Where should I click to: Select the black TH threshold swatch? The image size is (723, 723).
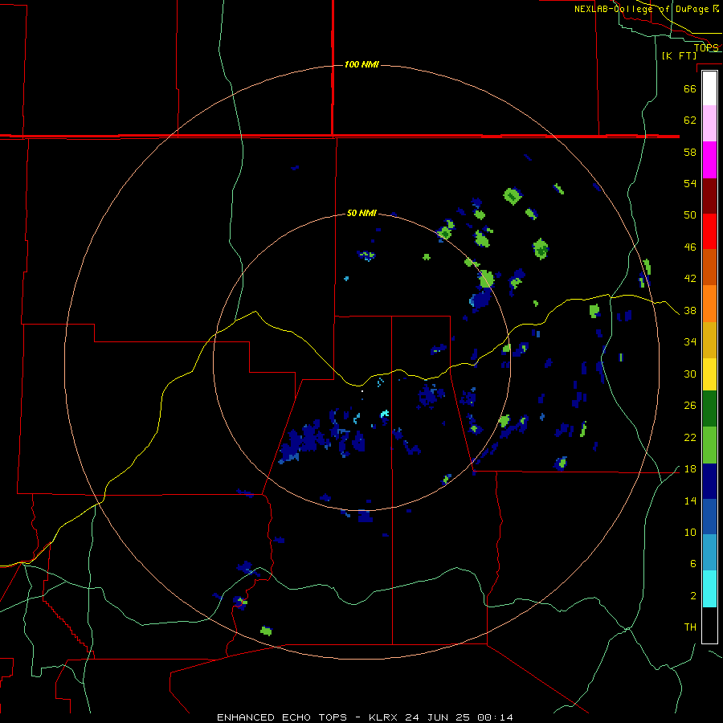[x=709, y=625]
